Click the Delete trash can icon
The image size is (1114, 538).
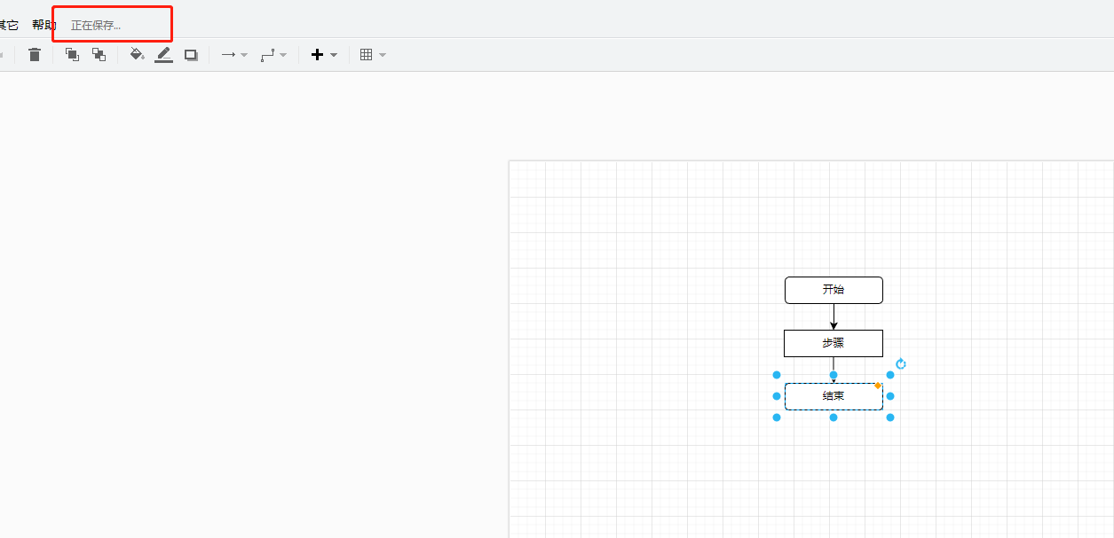tap(35, 55)
